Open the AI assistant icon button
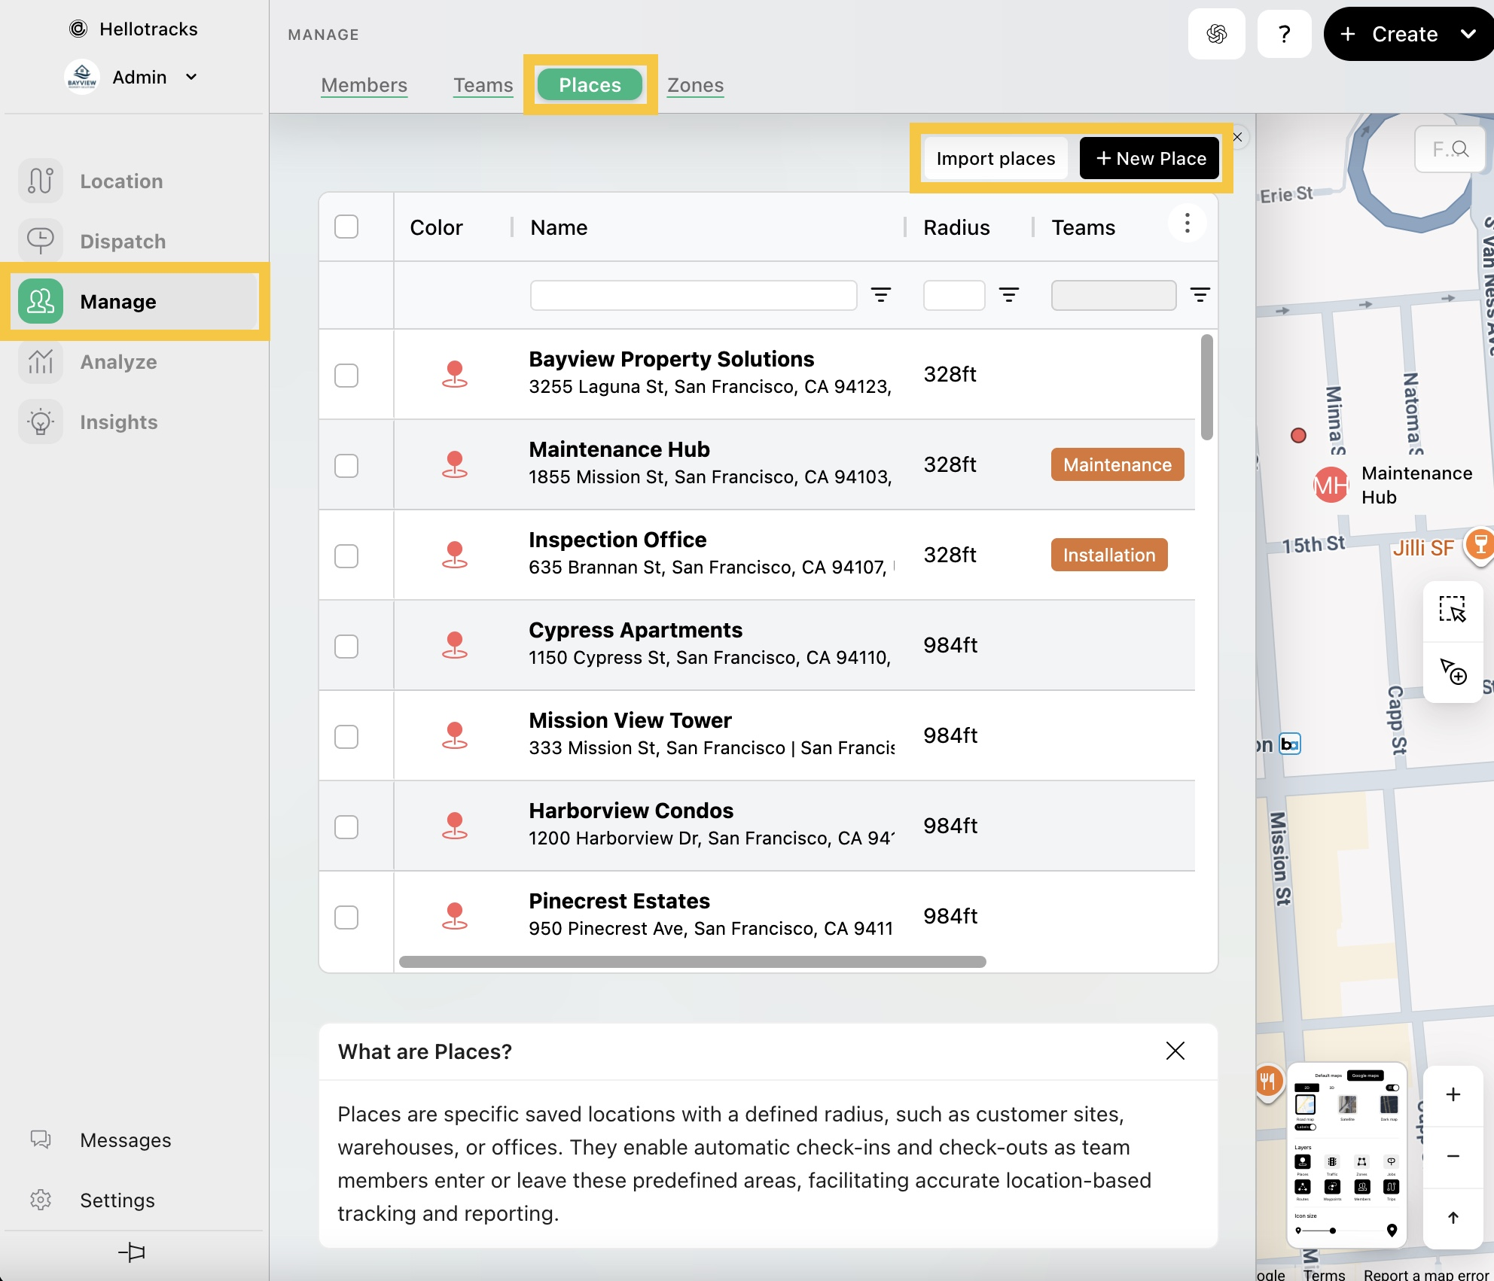 (1216, 34)
